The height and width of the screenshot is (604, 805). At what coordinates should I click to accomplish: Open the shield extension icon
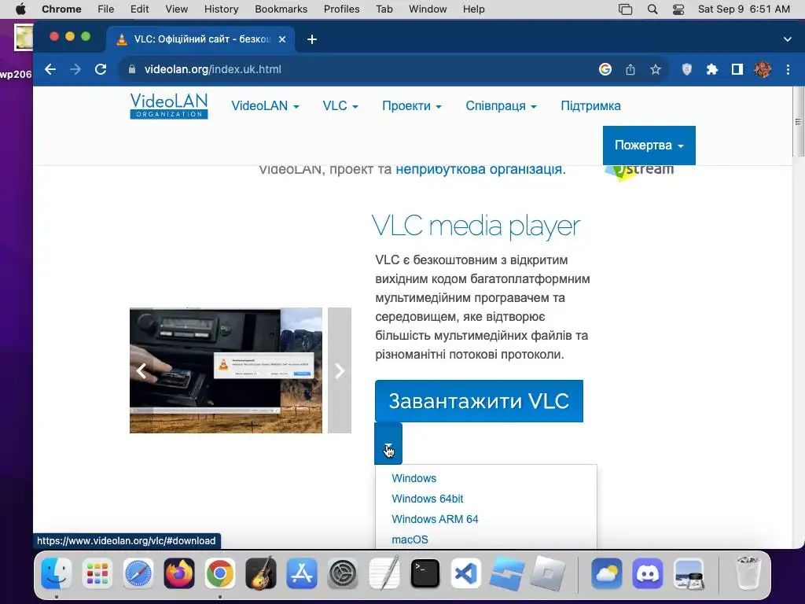point(686,69)
